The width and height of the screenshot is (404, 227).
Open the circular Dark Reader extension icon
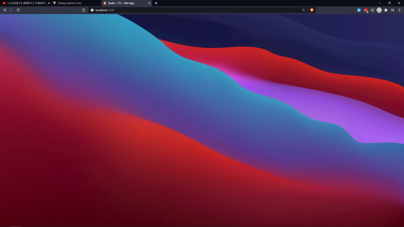[379, 10]
